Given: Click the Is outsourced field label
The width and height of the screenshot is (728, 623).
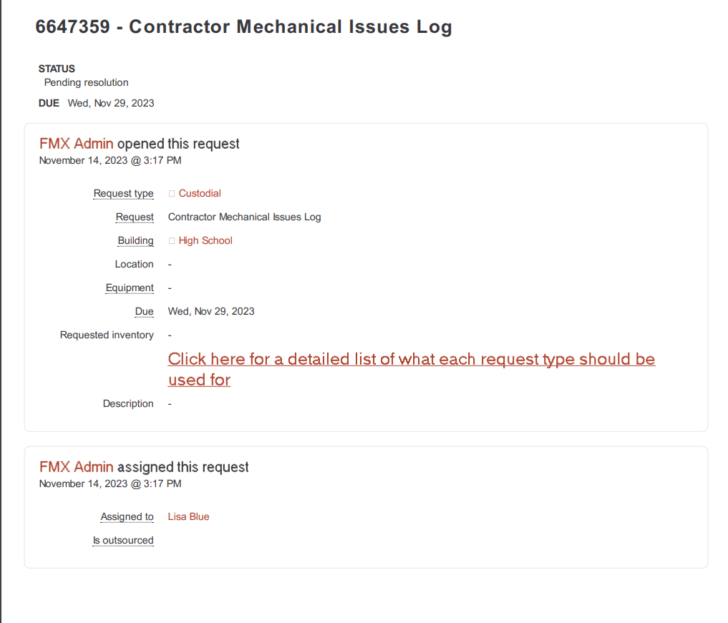Looking at the screenshot, I should pos(123,541).
